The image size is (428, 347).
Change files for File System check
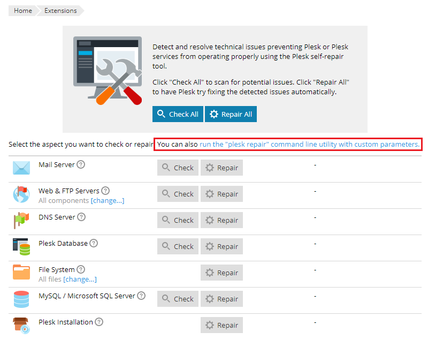click(80, 279)
